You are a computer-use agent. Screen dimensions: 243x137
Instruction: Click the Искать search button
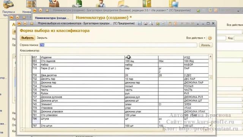(205, 45)
